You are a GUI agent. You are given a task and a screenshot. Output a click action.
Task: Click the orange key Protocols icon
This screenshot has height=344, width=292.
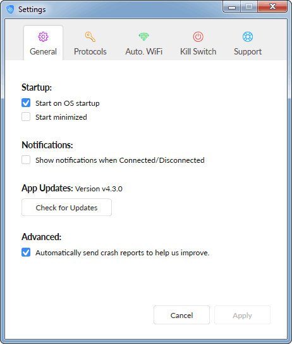point(90,37)
